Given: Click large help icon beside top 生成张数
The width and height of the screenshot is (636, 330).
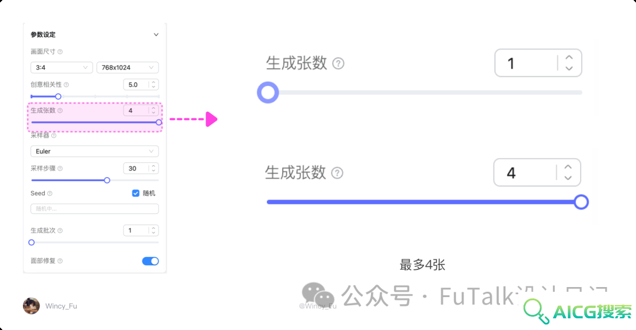Looking at the screenshot, I should click(338, 64).
